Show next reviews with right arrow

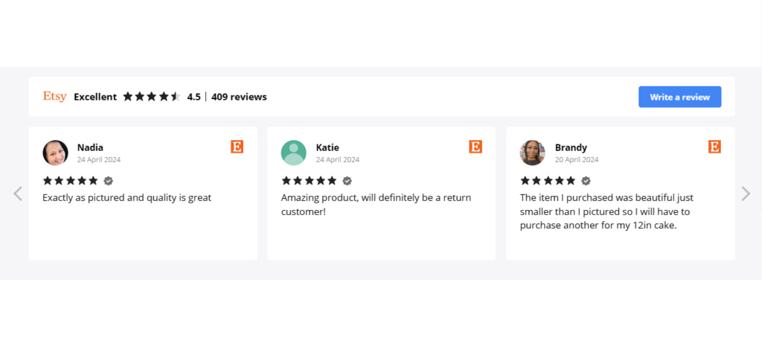(746, 194)
